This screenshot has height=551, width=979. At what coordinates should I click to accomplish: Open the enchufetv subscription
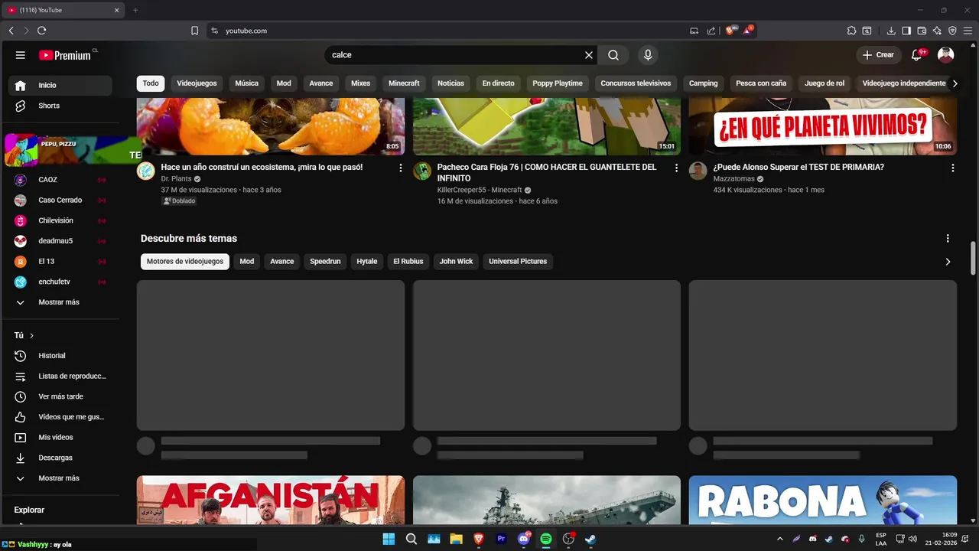coord(62,282)
